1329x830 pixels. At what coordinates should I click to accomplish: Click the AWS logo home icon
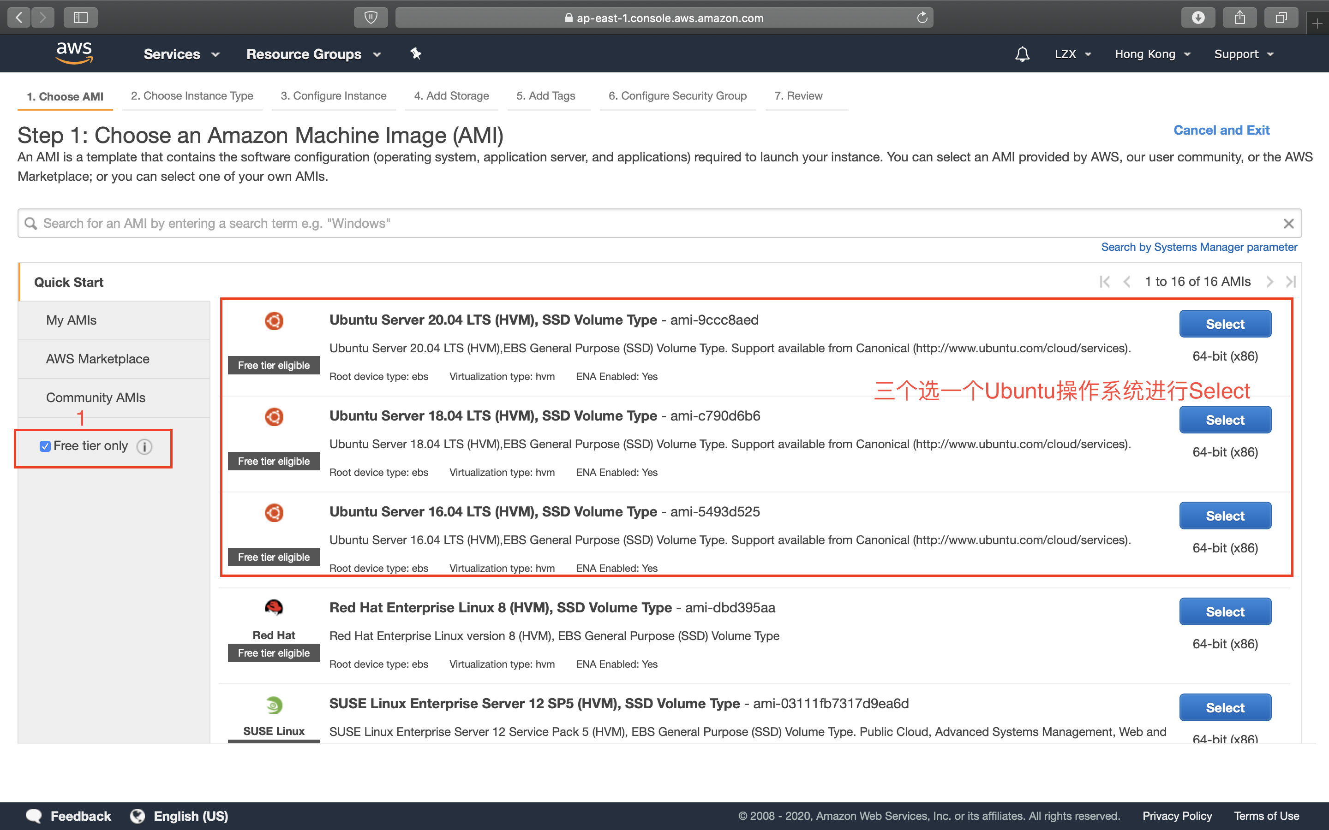73,53
